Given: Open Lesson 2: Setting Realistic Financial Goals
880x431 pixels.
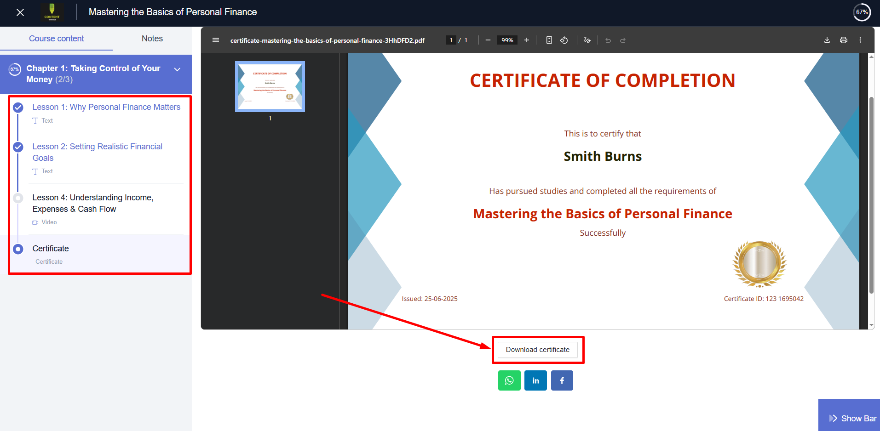Looking at the screenshot, I should pos(98,152).
